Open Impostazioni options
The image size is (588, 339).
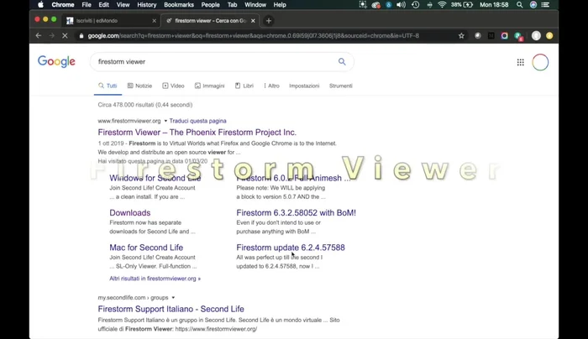304,86
